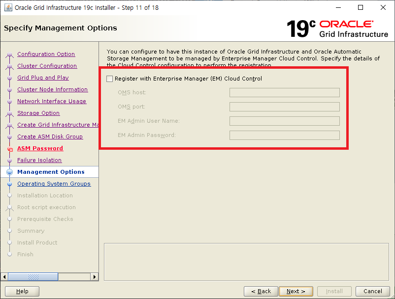The width and height of the screenshot is (395, 299).
Task: Click the Next button
Action: 296,291
